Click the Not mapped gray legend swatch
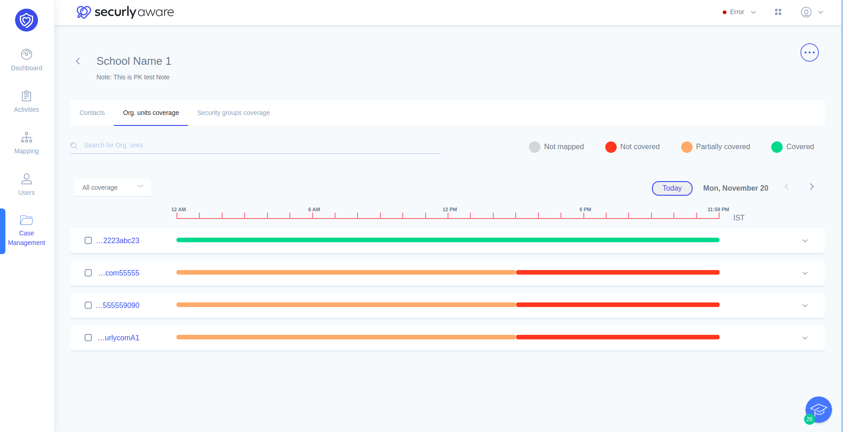The width and height of the screenshot is (843, 432). click(x=534, y=147)
